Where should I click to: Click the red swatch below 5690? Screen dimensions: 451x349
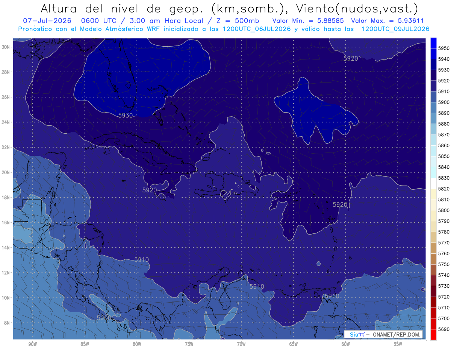pyautogui.click(x=433, y=334)
